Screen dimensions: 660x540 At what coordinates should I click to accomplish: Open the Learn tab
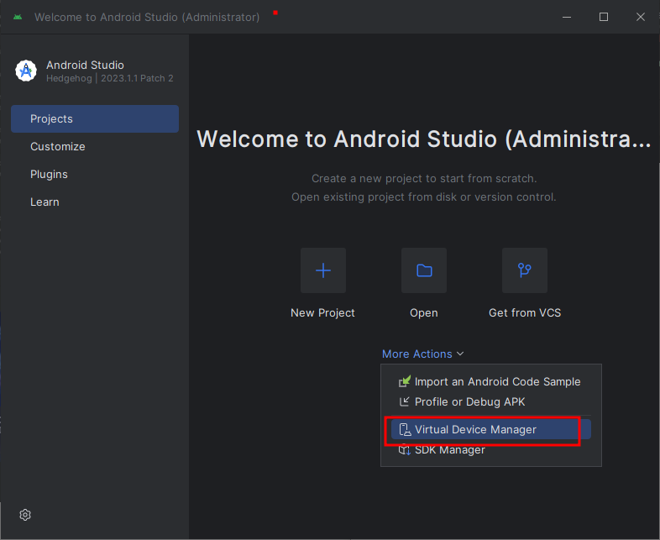pyautogui.click(x=95, y=202)
